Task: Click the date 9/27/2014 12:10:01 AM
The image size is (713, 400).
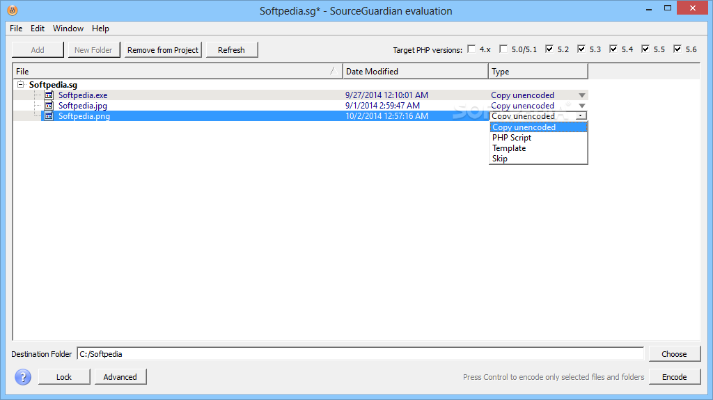Action: coord(386,95)
